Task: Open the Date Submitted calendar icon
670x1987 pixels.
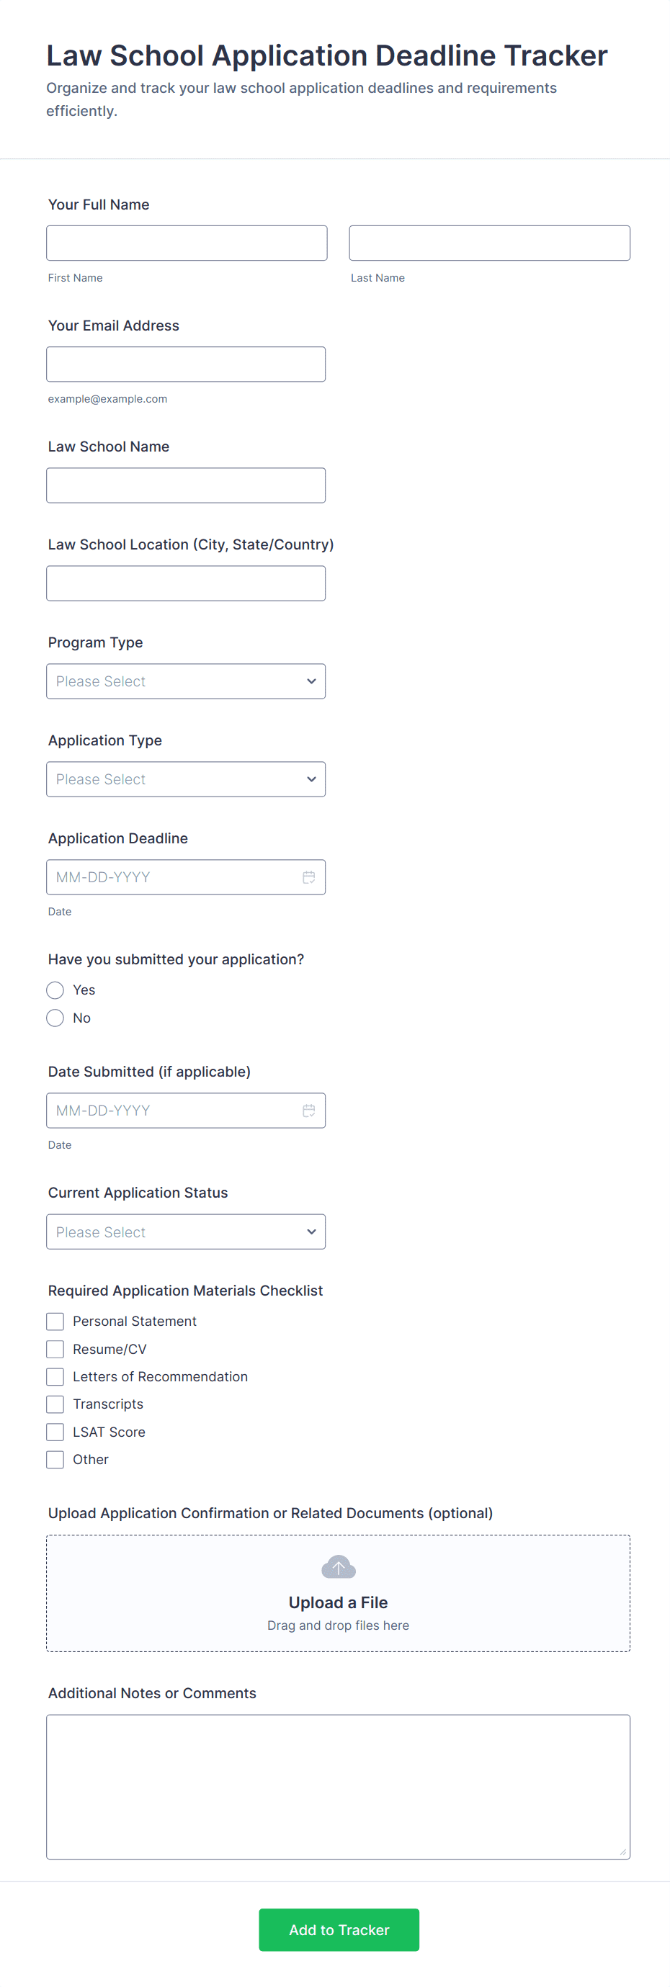Action: click(x=309, y=1110)
